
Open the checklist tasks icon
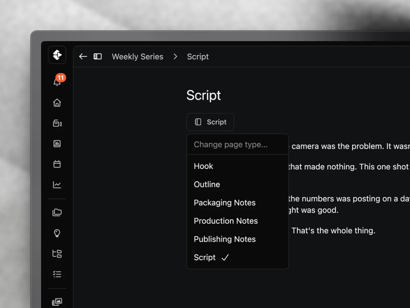click(x=57, y=274)
